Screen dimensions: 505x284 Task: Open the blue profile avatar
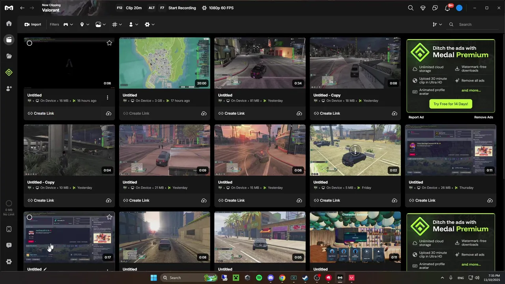coord(459,8)
